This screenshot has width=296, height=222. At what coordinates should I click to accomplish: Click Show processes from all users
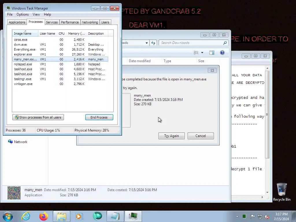pos(38,117)
